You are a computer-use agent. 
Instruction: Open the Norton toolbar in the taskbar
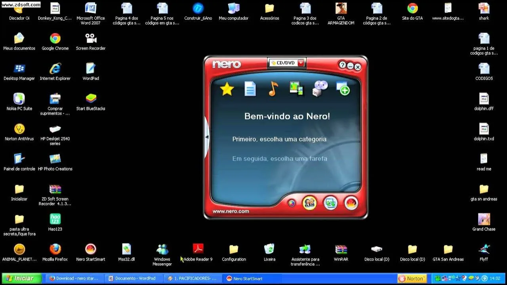point(412,279)
